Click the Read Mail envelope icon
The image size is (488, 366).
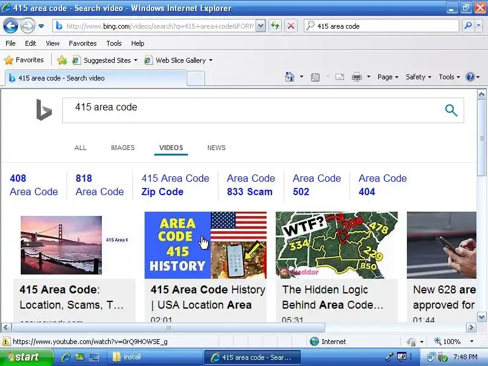(340, 77)
